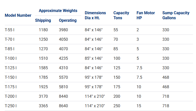
Task: Click shipping weight 1180 cell
Action: (x=43, y=30)
